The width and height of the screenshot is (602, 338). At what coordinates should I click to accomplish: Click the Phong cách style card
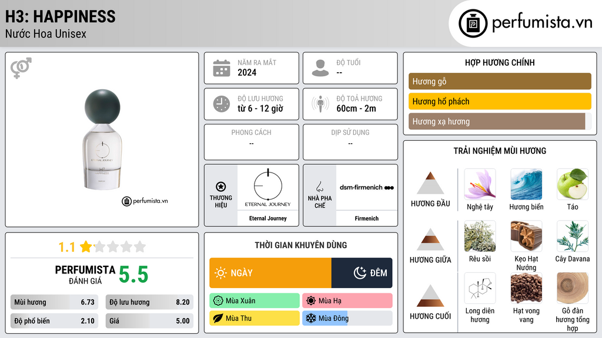[x=252, y=142]
